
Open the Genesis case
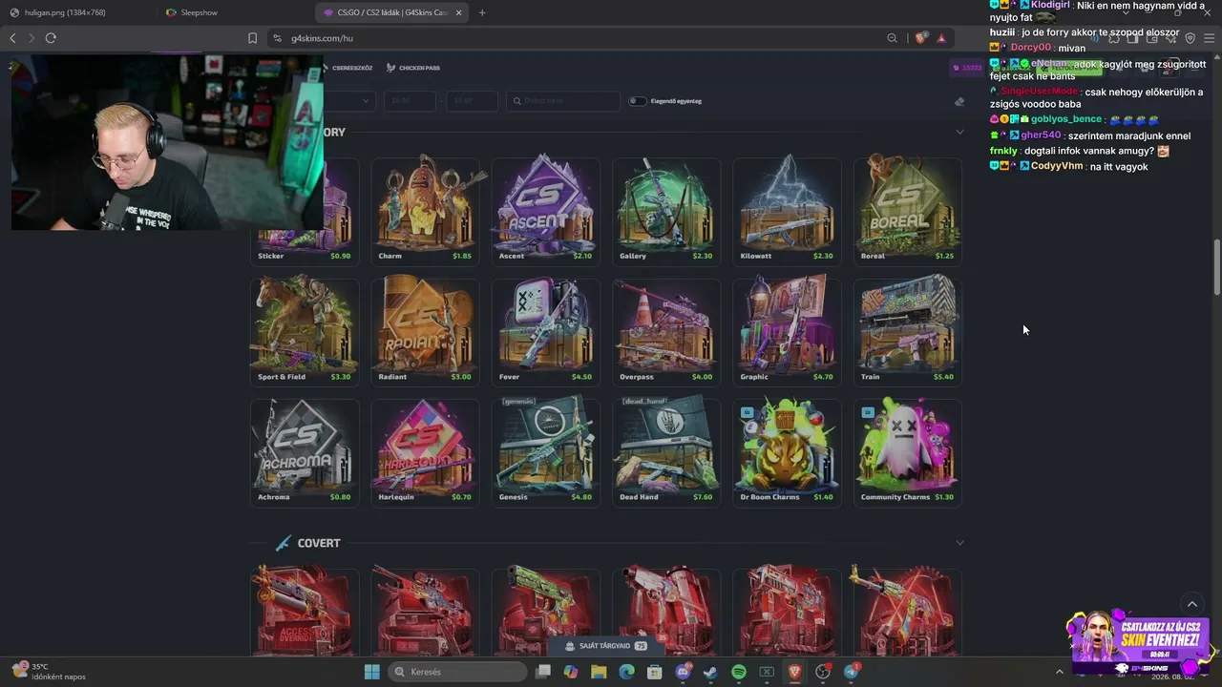pyautogui.click(x=545, y=451)
